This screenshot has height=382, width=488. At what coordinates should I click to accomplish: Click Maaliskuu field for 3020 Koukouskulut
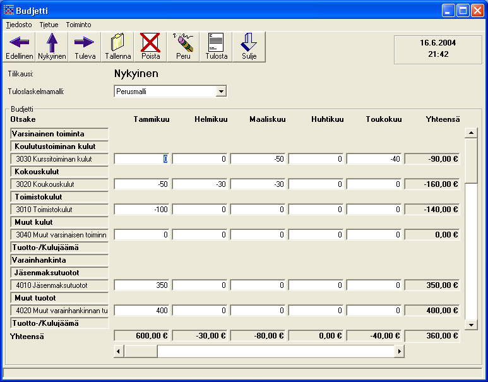(258, 184)
